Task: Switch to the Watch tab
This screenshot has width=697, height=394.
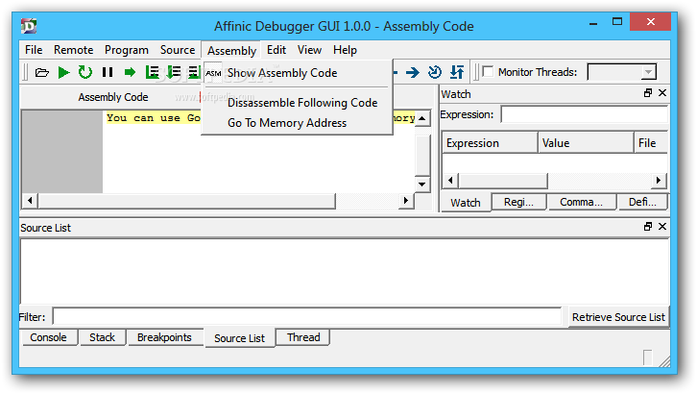Action: (466, 203)
